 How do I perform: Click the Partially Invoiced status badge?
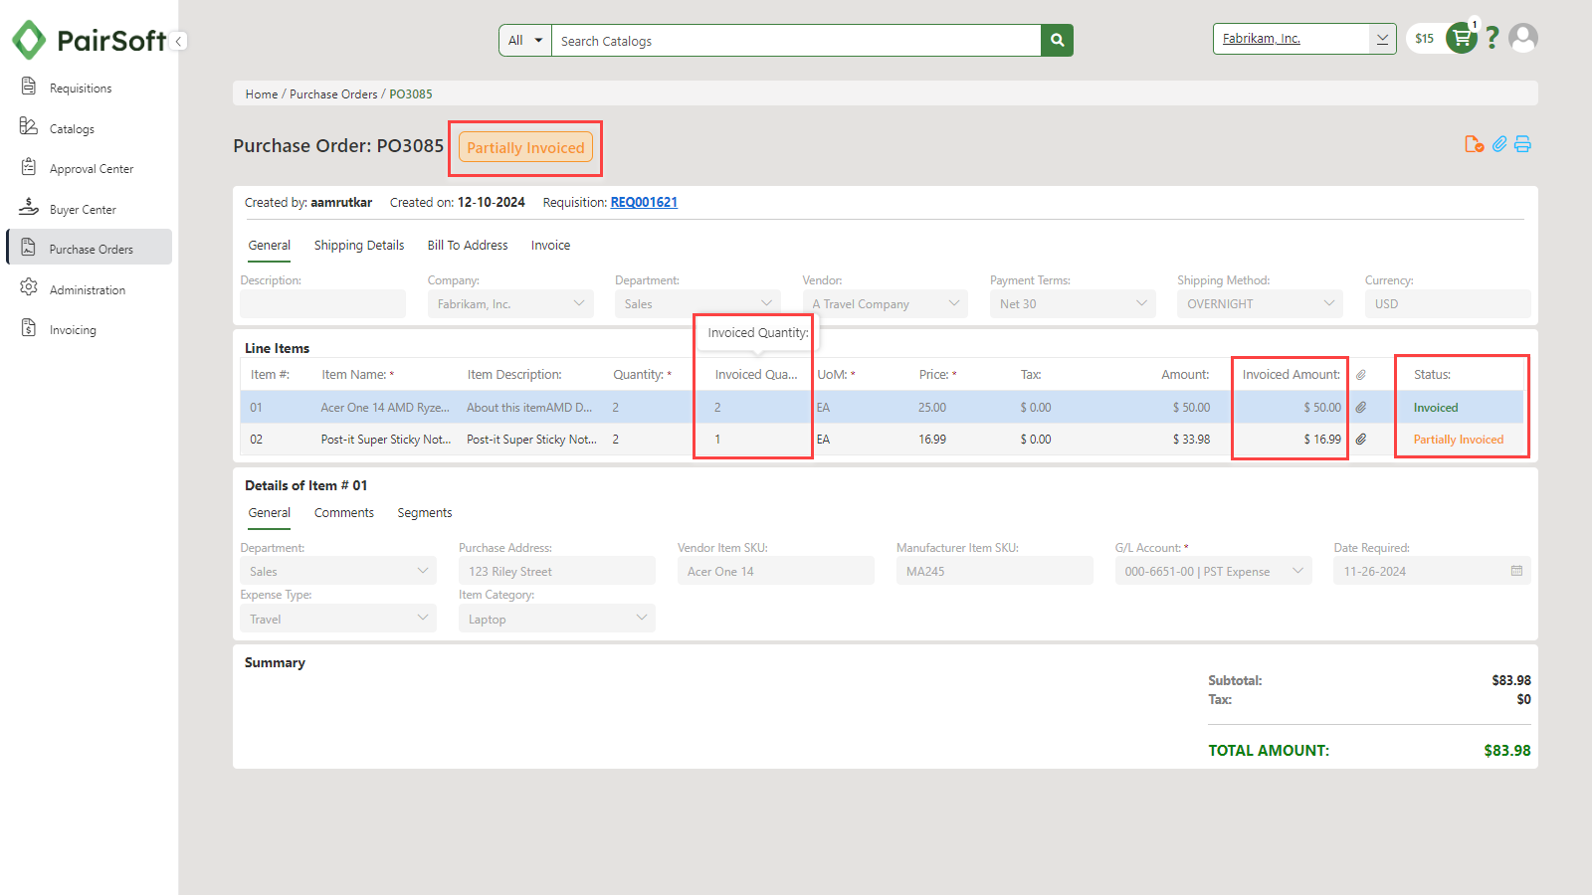coord(525,148)
